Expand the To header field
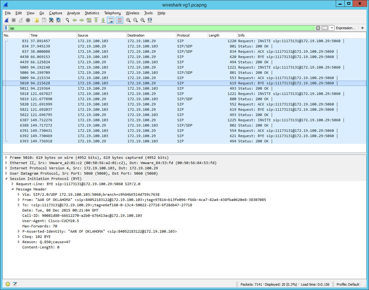This screenshot has height=290, width=369. (19, 205)
